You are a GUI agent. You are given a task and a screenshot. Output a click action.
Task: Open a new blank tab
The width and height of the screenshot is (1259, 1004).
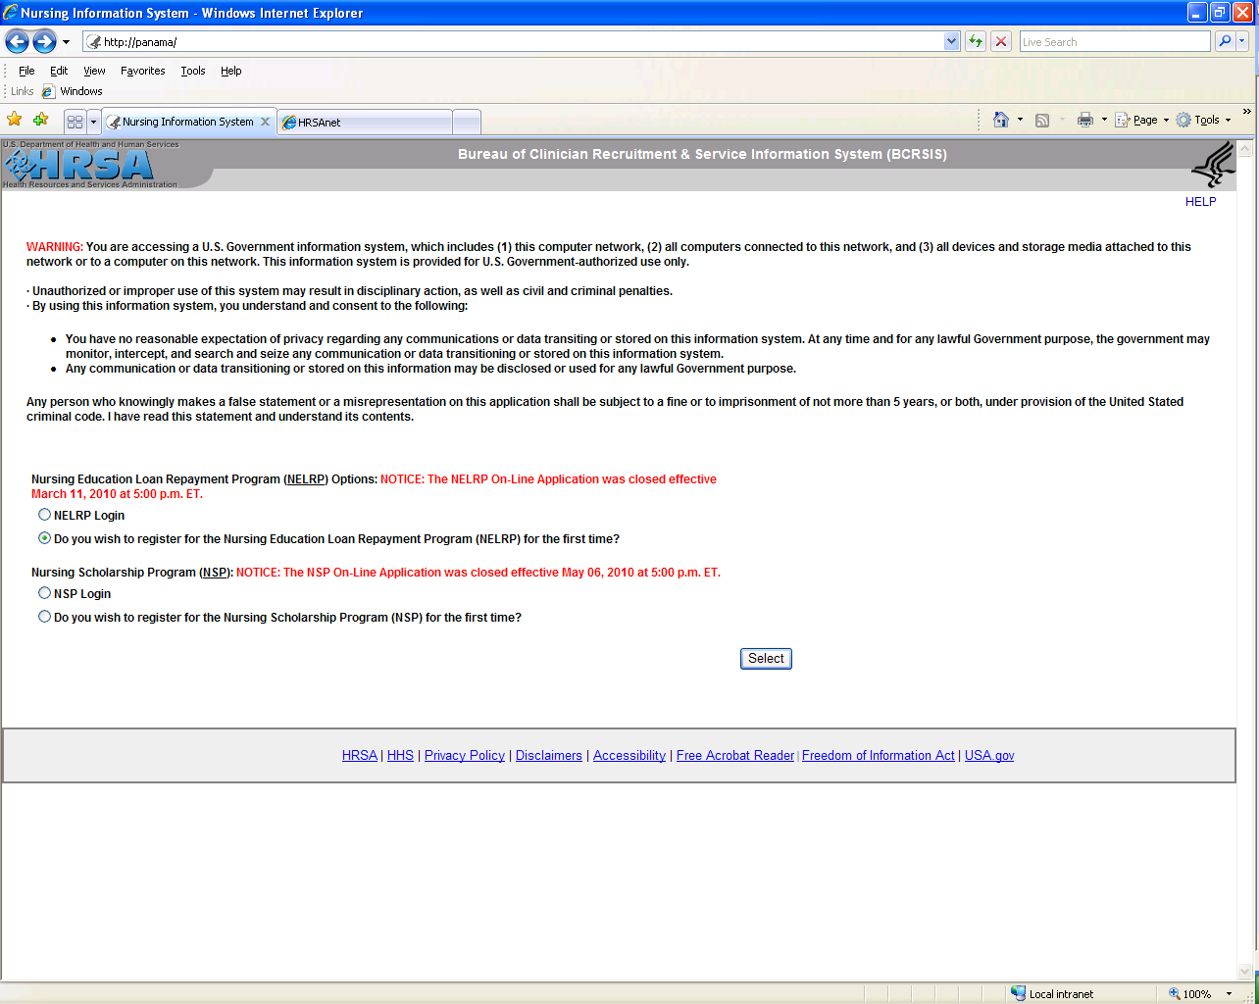point(467,123)
